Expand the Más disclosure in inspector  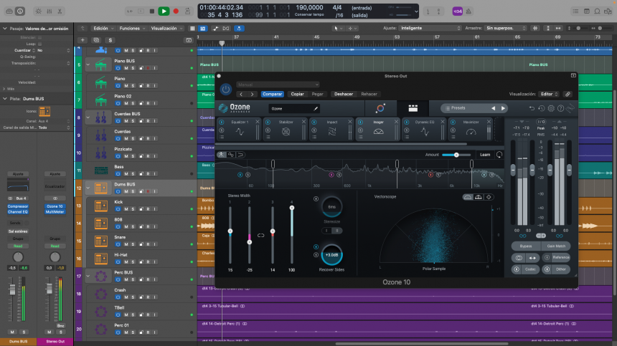[x=4, y=89]
